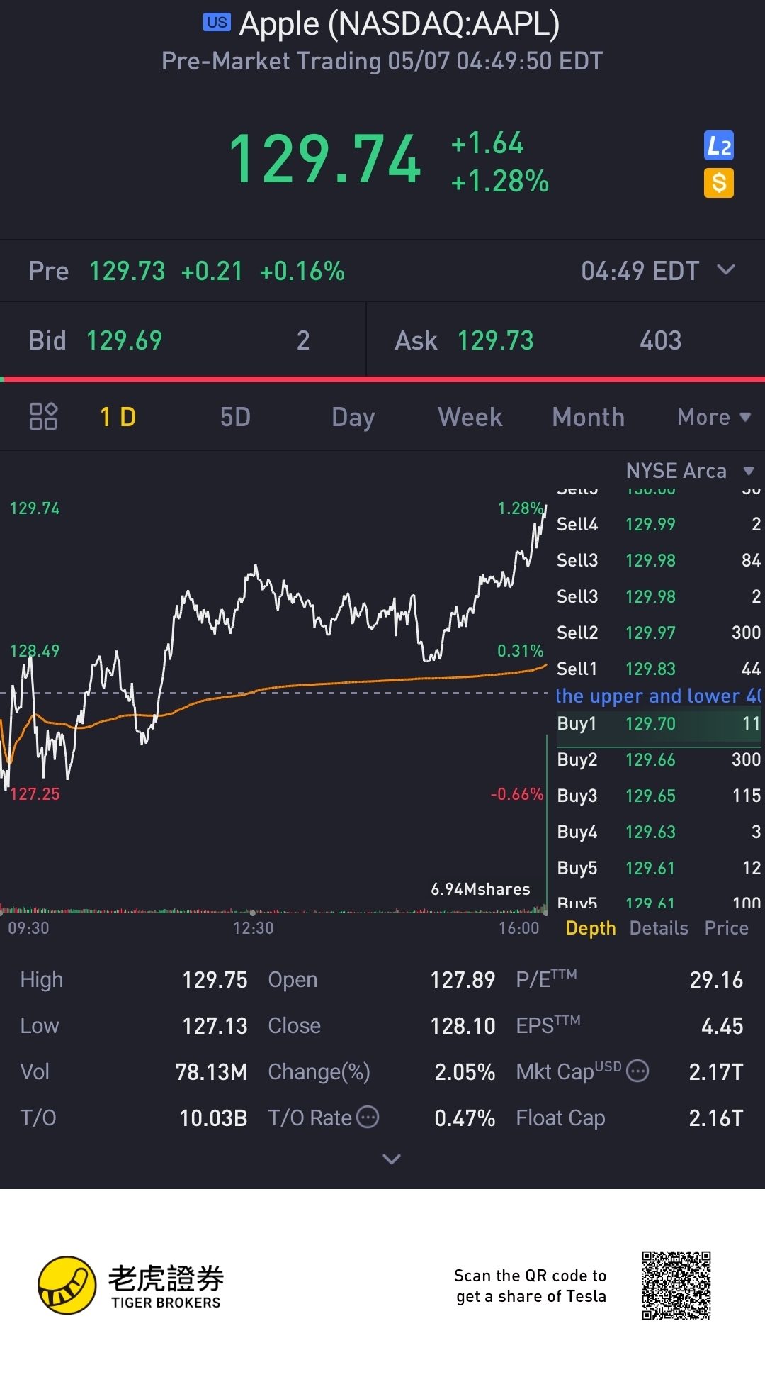Select the Depth tab
Viewport: 765px width, 1382px height.
(x=591, y=928)
